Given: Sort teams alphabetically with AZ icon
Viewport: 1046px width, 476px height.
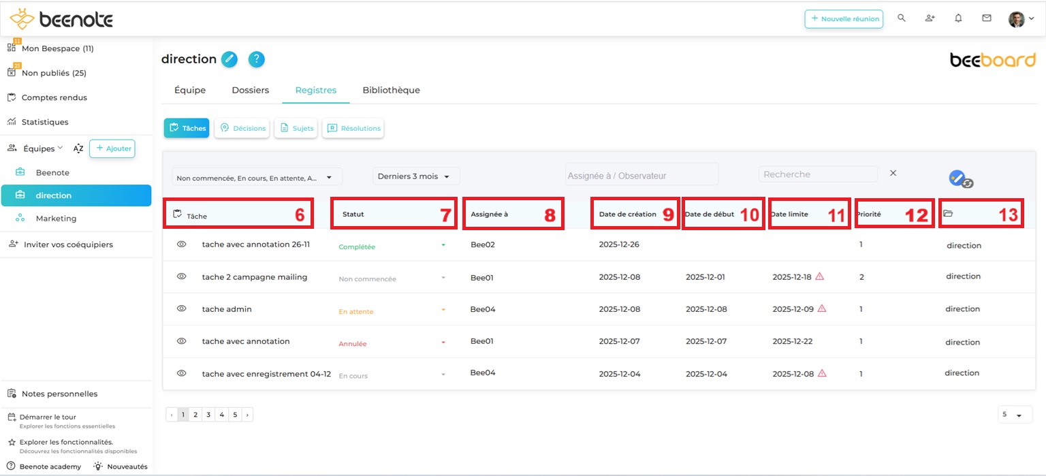Looking at the screenshot, I should click(78, 148).
